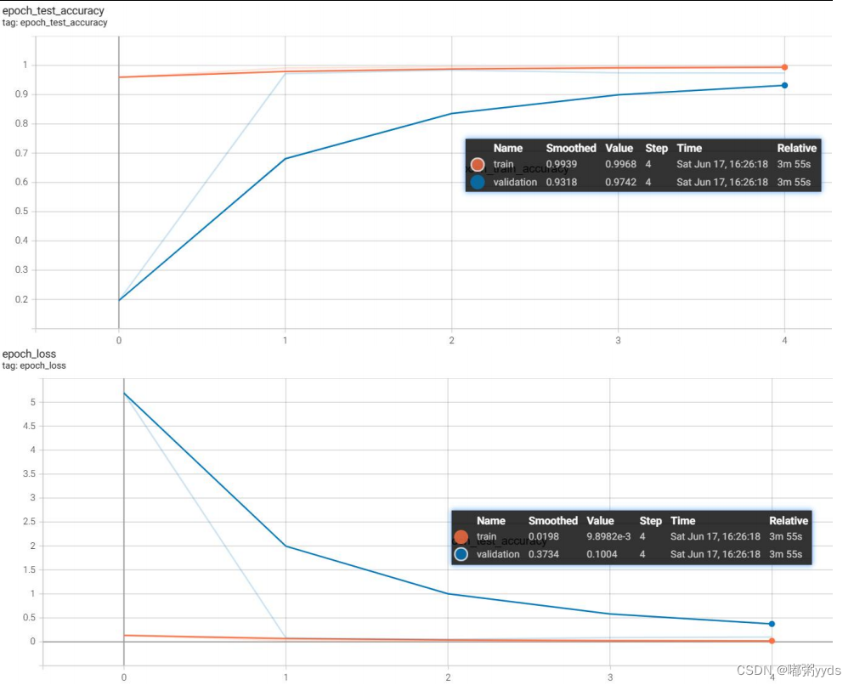Screen dimensions: 854x685
Task: Click the blue validation swatch in loss tooltip
Action: tap(461, 554)
